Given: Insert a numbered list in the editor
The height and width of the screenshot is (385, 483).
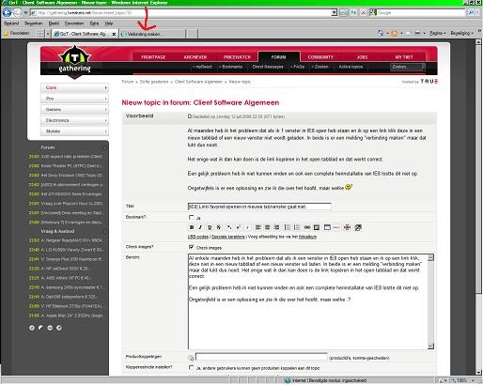Looking at the screenshot, I should coord(296,227).
